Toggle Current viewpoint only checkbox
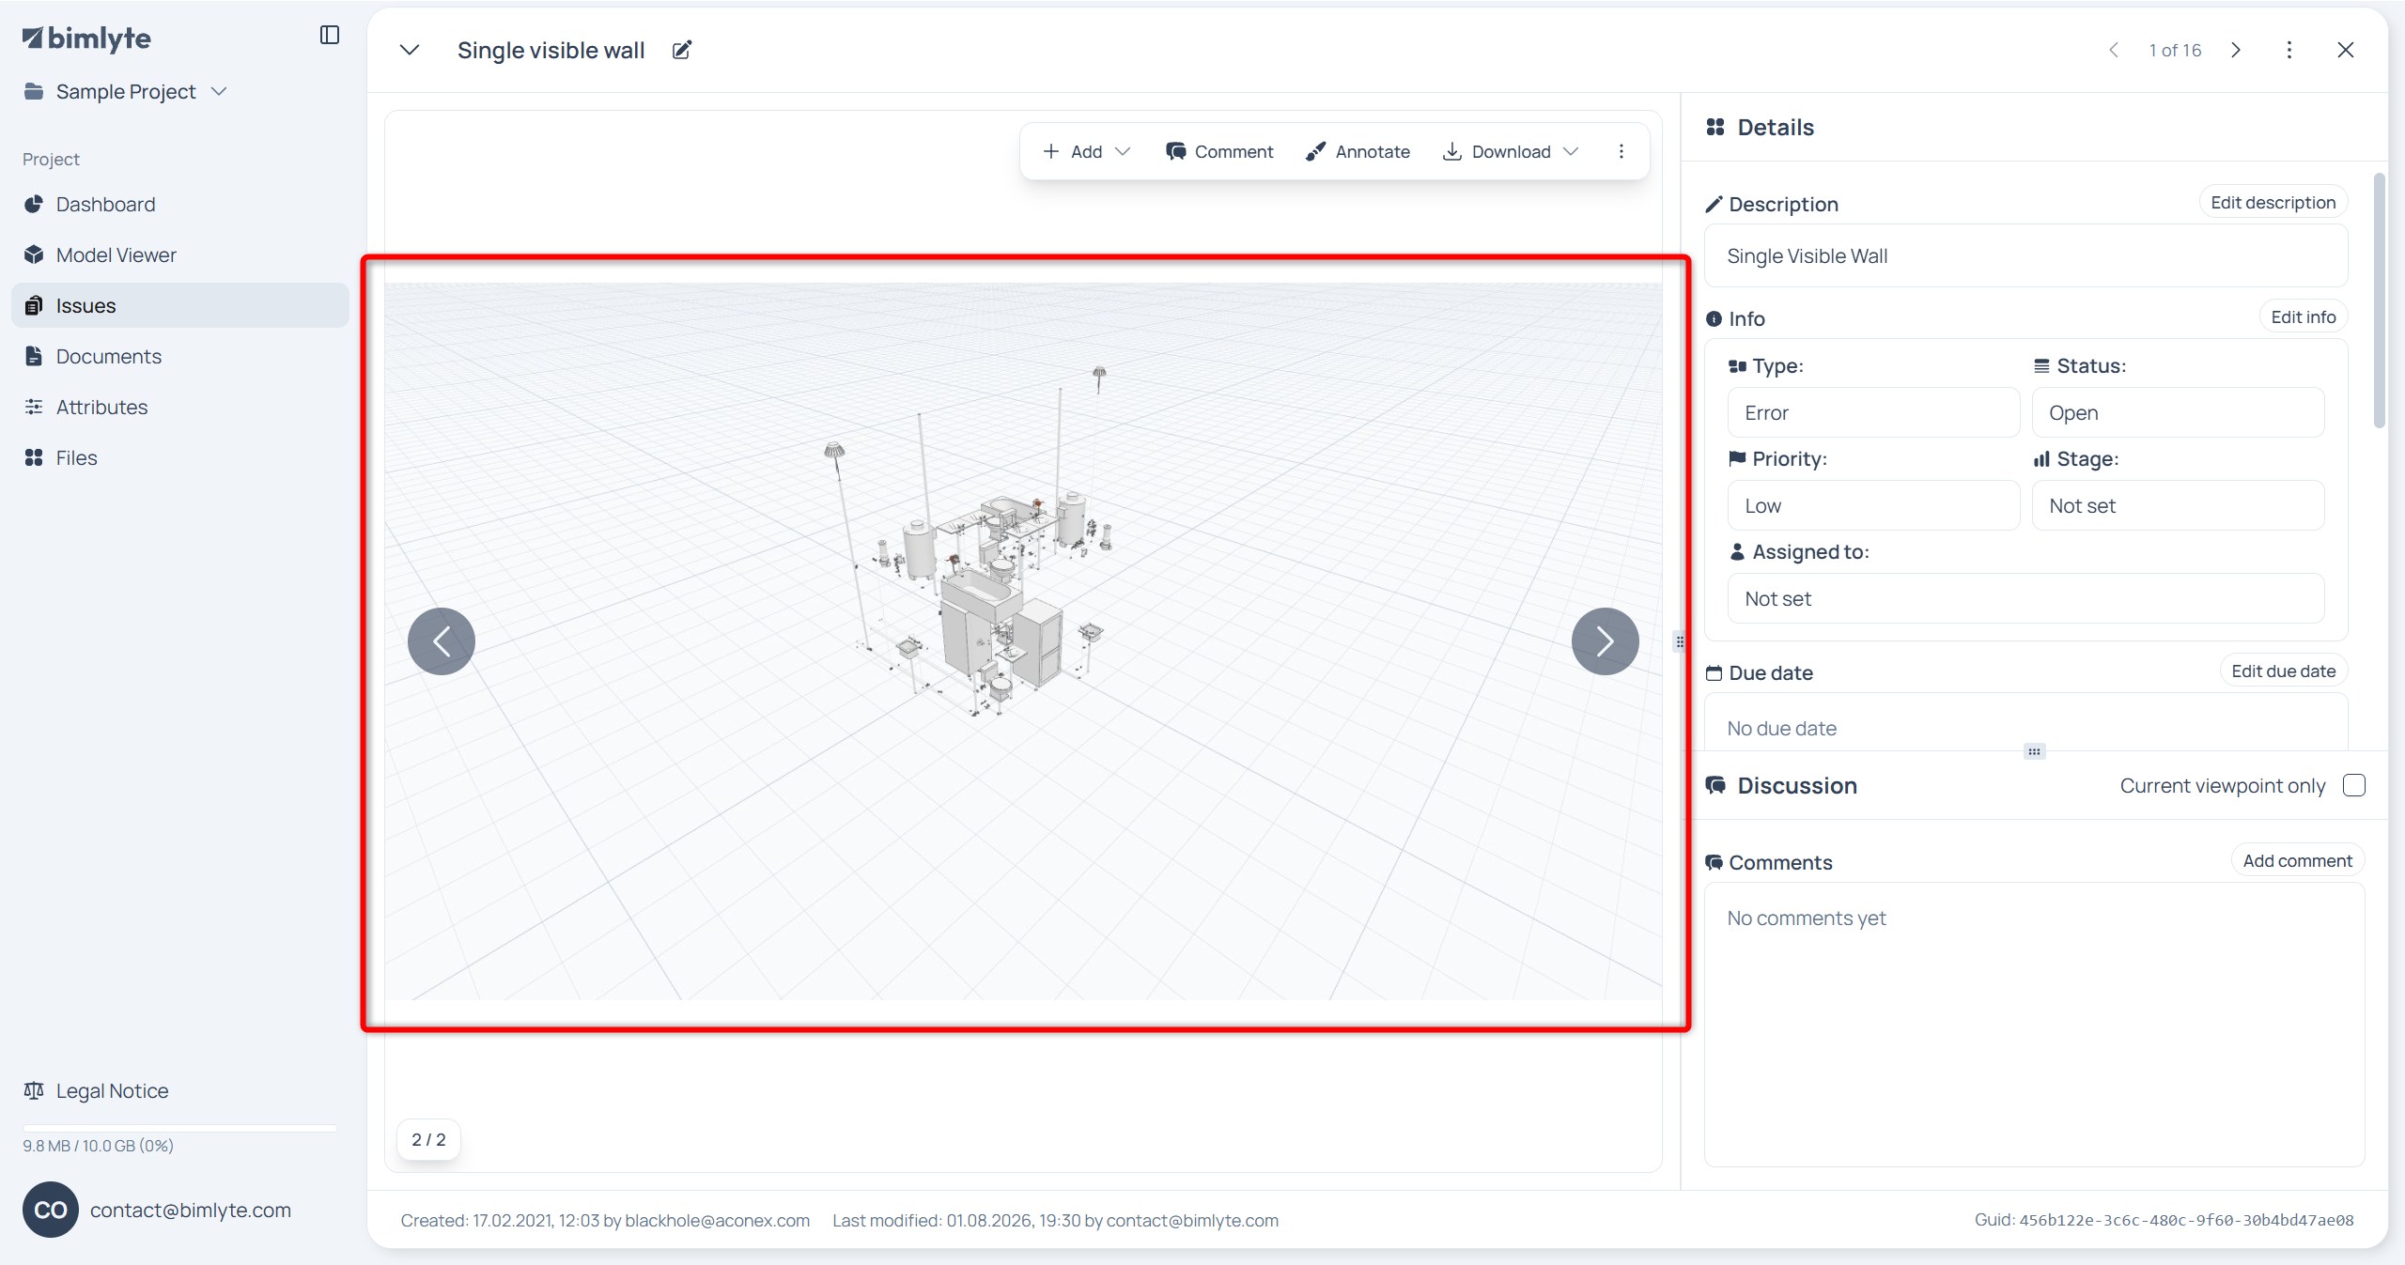This screenshot has width=2405, height=1265. point(2354,785)
